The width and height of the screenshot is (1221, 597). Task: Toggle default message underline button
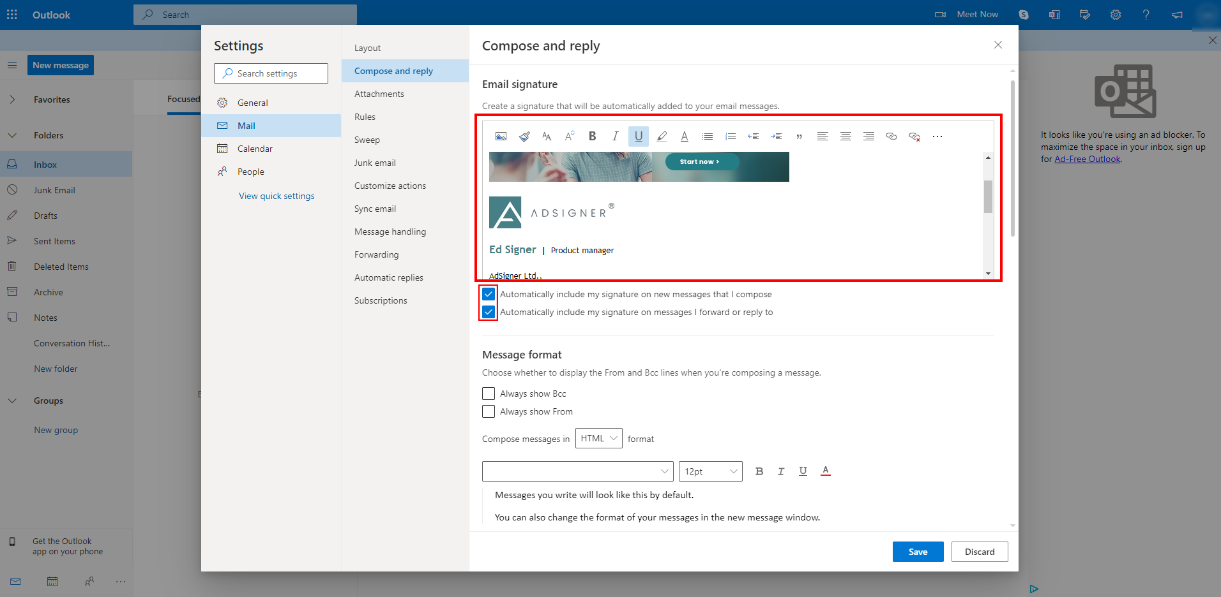pos(803,471)
